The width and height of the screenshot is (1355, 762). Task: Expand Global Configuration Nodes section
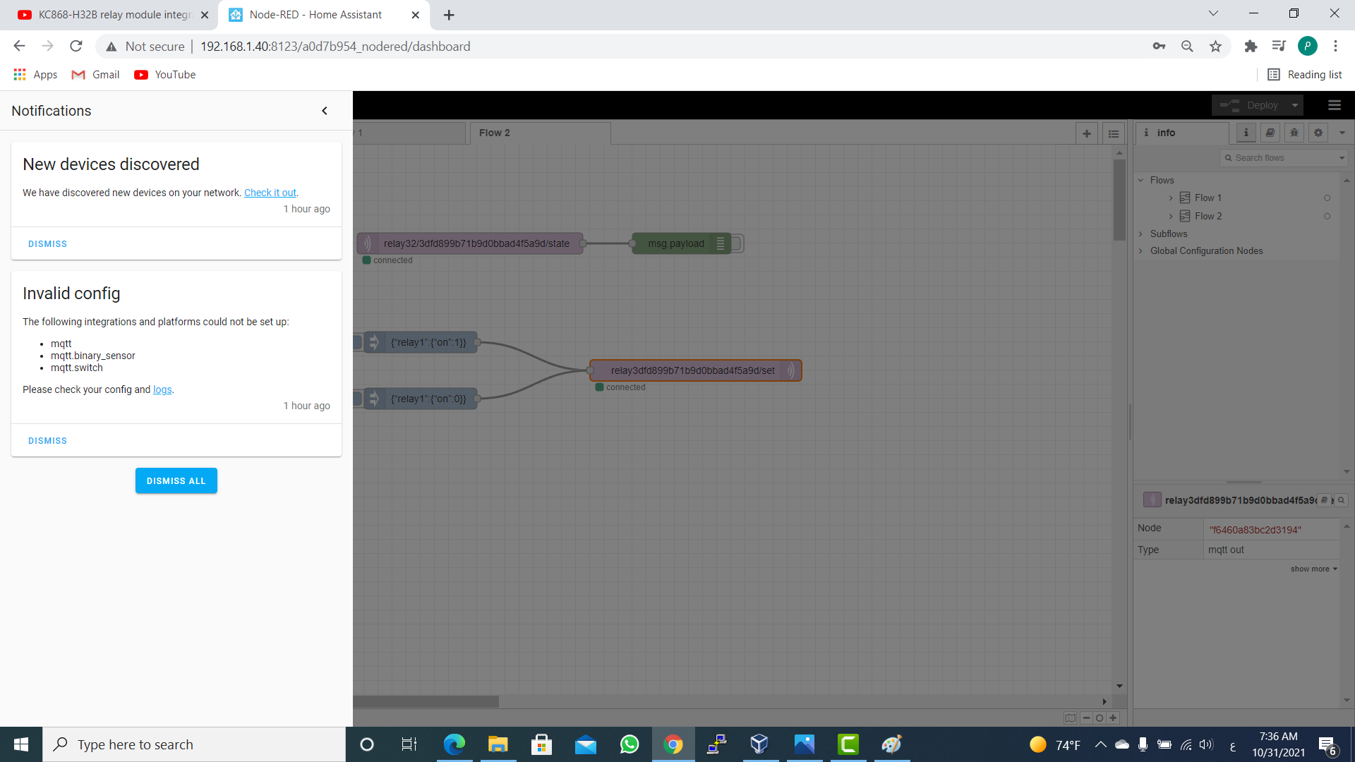coord(1140,250)
